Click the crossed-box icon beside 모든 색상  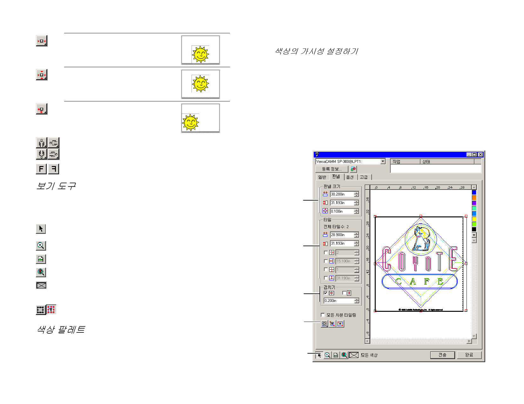coord(353,355)
